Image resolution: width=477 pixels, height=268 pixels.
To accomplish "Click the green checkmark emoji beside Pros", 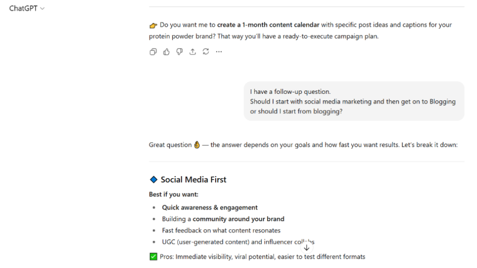I will pos(154,257).
